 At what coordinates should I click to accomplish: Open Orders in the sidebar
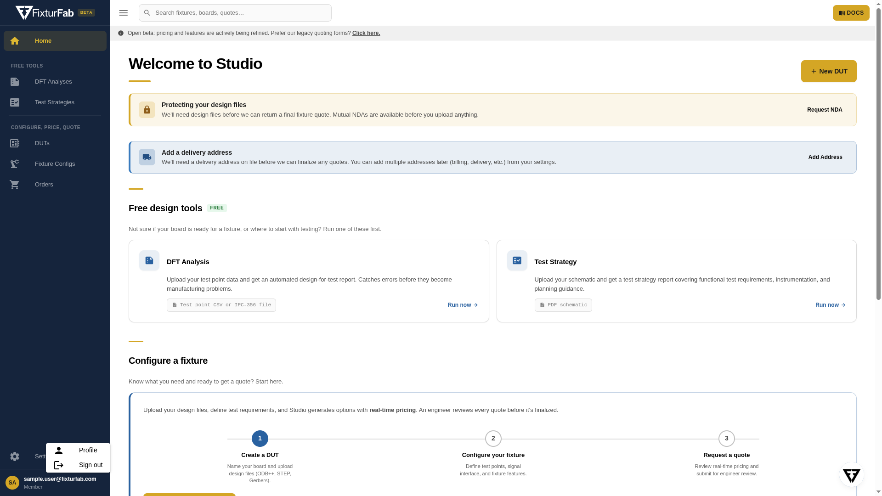[55, 185]
